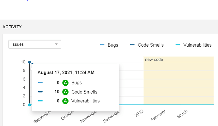The width and height of the screenshot is (218, 126).
Task: Click the Code Smells legend color marker
Action: point(132,45)
